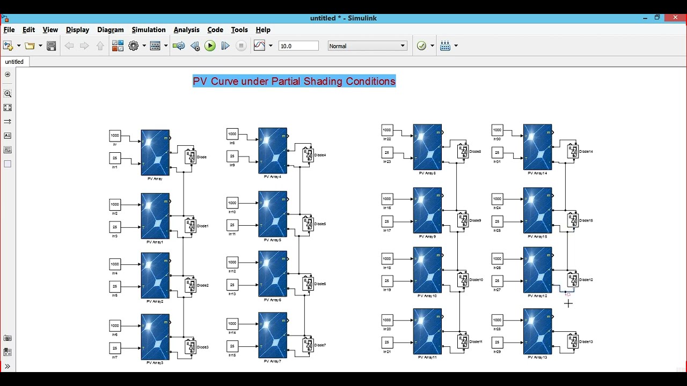Open the Library Browser icon
This screenshot has height=386, width=687.
118,46
